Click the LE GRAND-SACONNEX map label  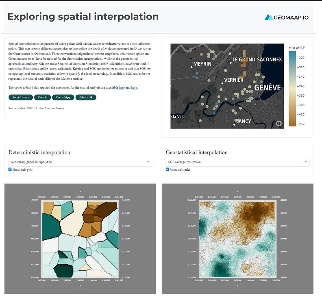pyautogui.click(x=257, y=59)
